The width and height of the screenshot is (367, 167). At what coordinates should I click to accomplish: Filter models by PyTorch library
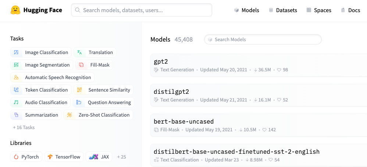tap(26, 157)
